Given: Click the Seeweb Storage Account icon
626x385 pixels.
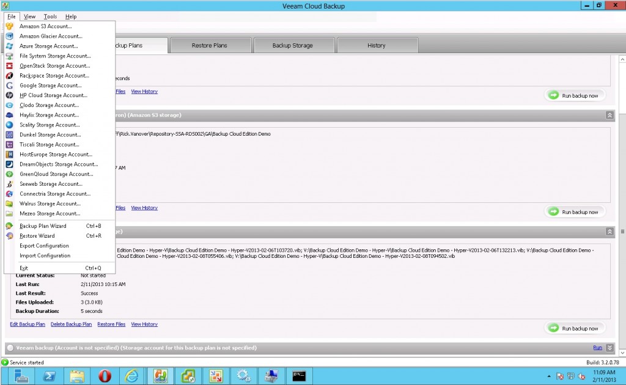Looking at the screenshot, I should pos(10,184).
